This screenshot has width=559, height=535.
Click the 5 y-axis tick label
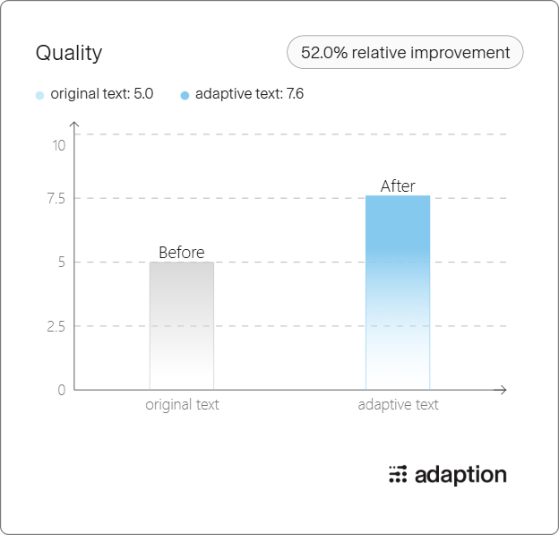(x=62, y=263)
